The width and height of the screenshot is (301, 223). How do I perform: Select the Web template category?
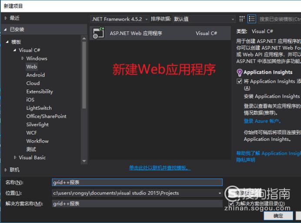point(32,67)
